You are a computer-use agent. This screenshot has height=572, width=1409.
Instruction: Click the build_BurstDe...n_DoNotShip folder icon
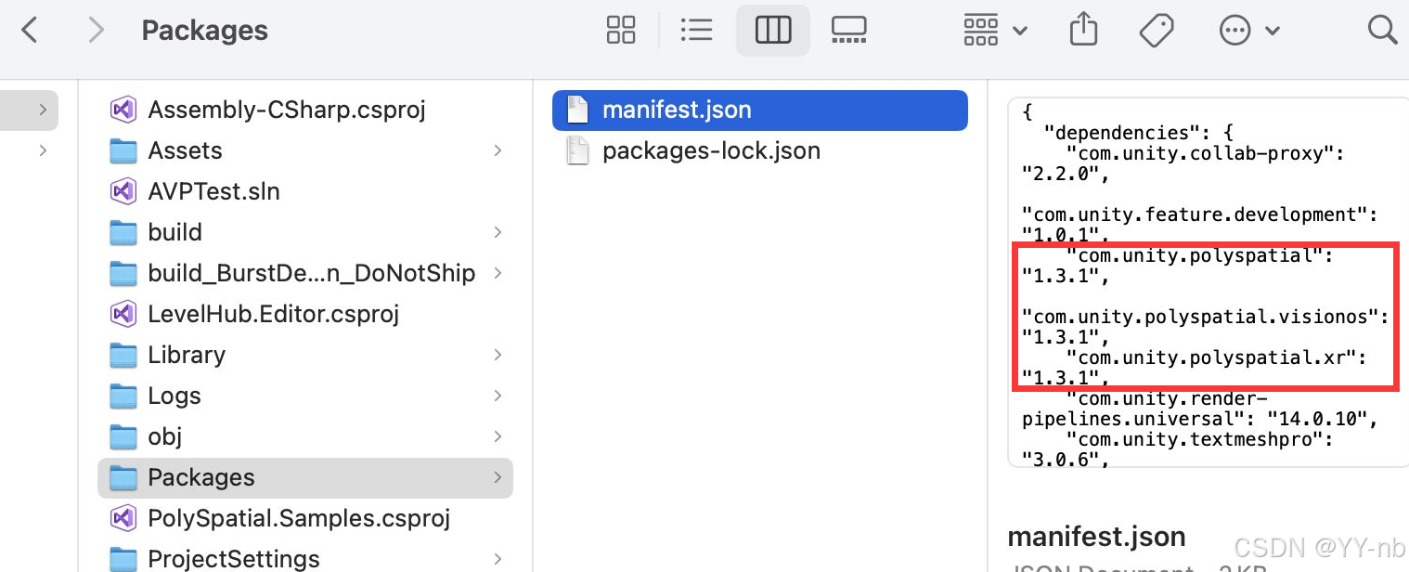[x=123, y=273]
